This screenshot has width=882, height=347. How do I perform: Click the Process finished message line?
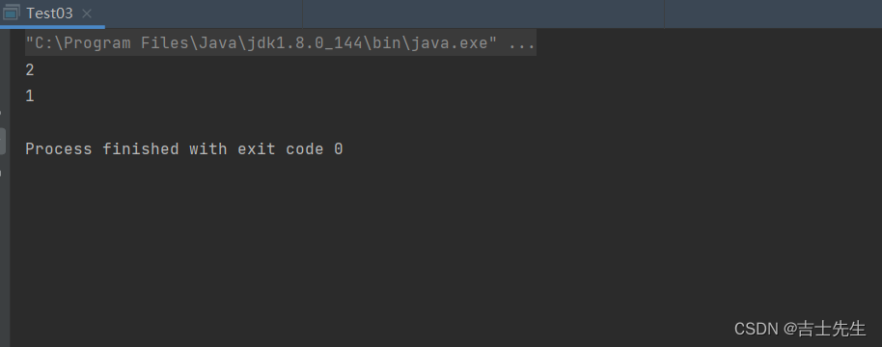[x=184, y=148]
